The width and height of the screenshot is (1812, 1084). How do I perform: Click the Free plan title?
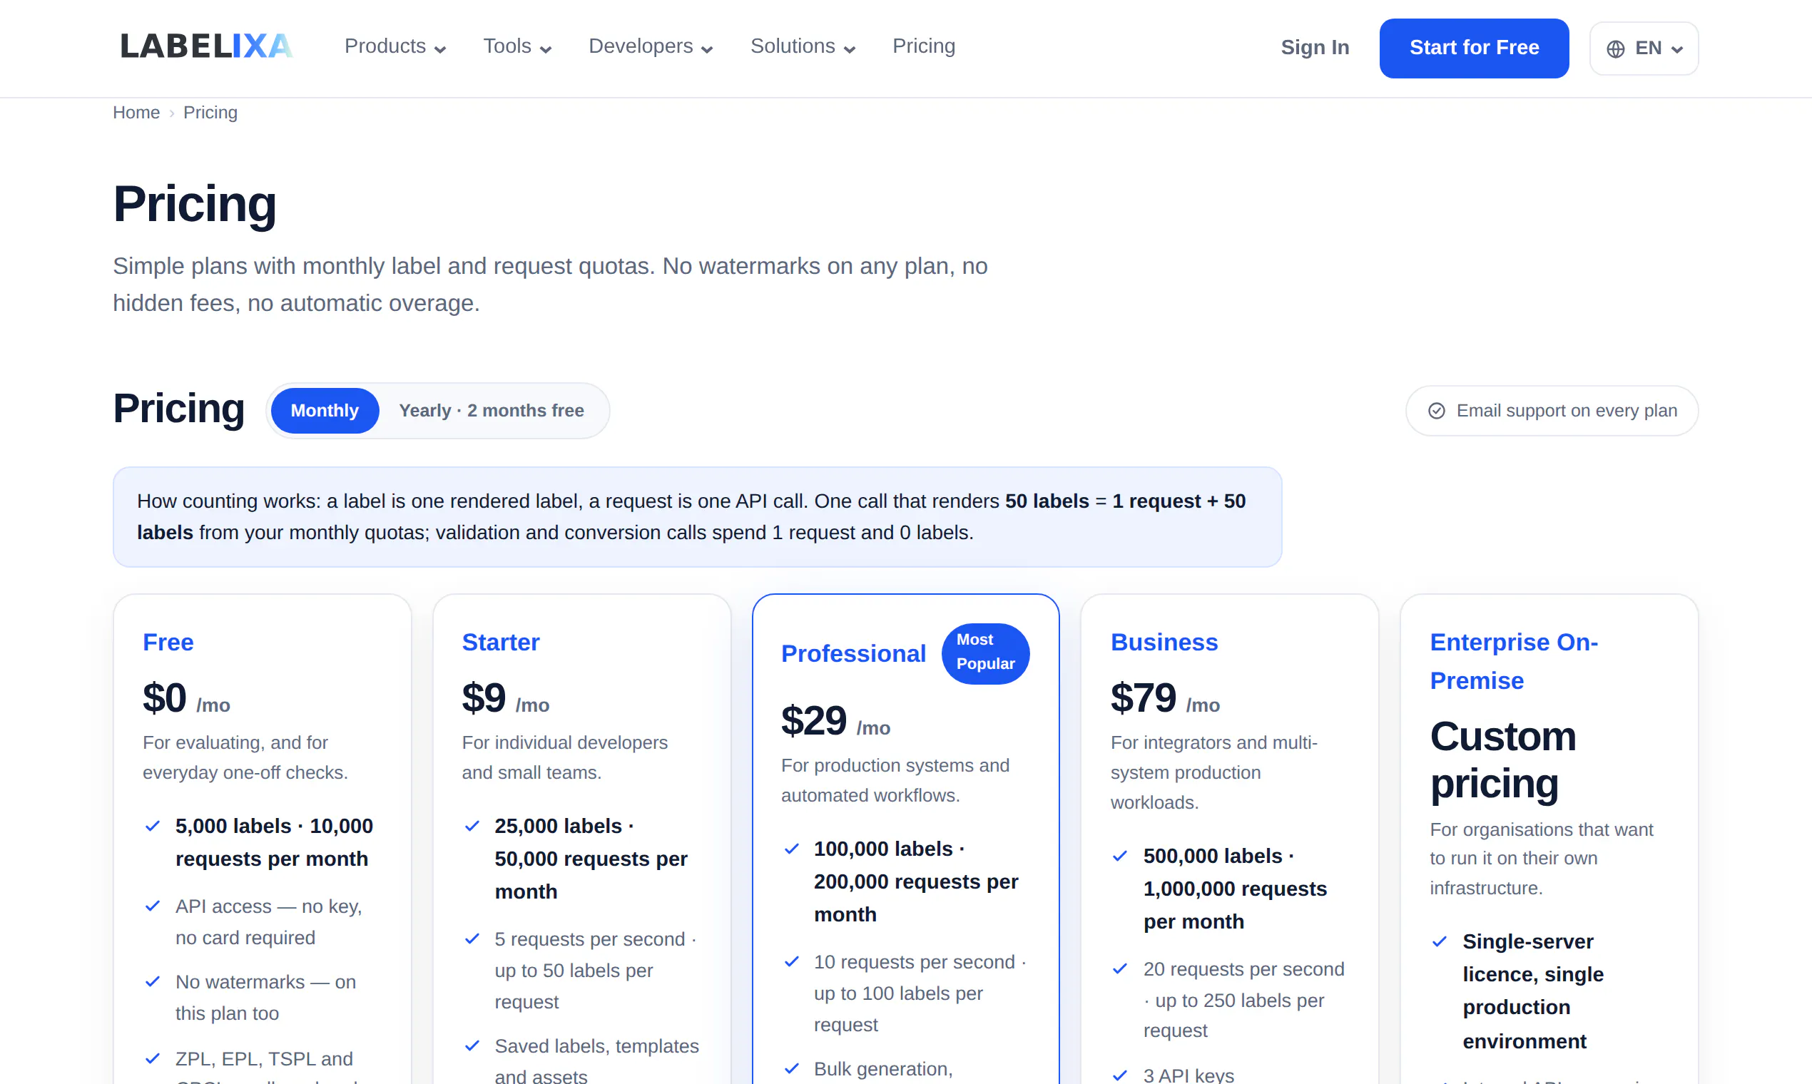click(168, 643)
